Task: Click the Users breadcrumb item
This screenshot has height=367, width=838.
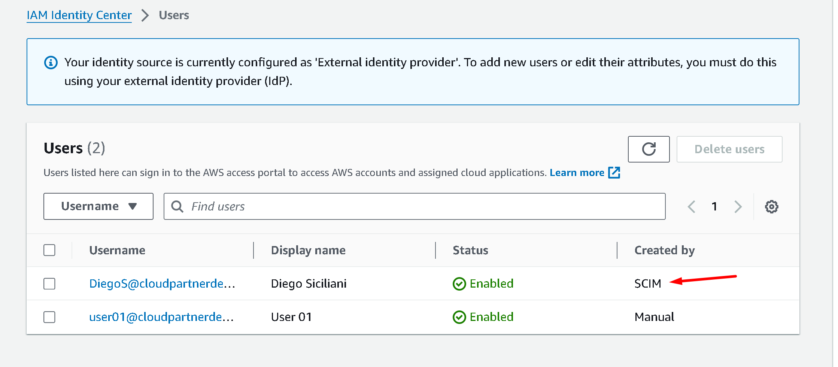Action: pyautogui.click(x=174, y=15)
